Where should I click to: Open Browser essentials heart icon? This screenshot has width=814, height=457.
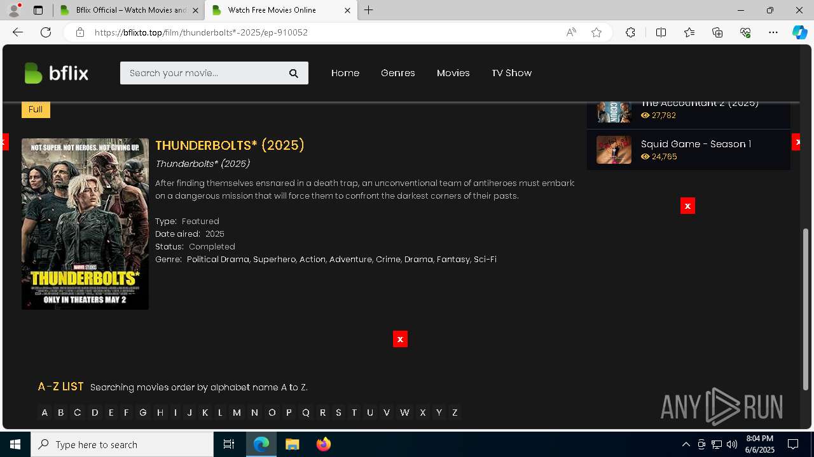point(745,32)
